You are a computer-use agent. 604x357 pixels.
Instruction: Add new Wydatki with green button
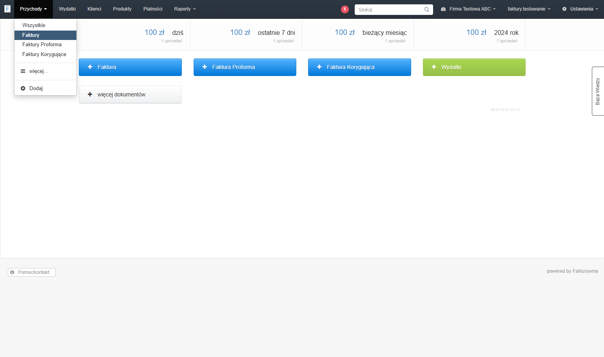(474, 67)
